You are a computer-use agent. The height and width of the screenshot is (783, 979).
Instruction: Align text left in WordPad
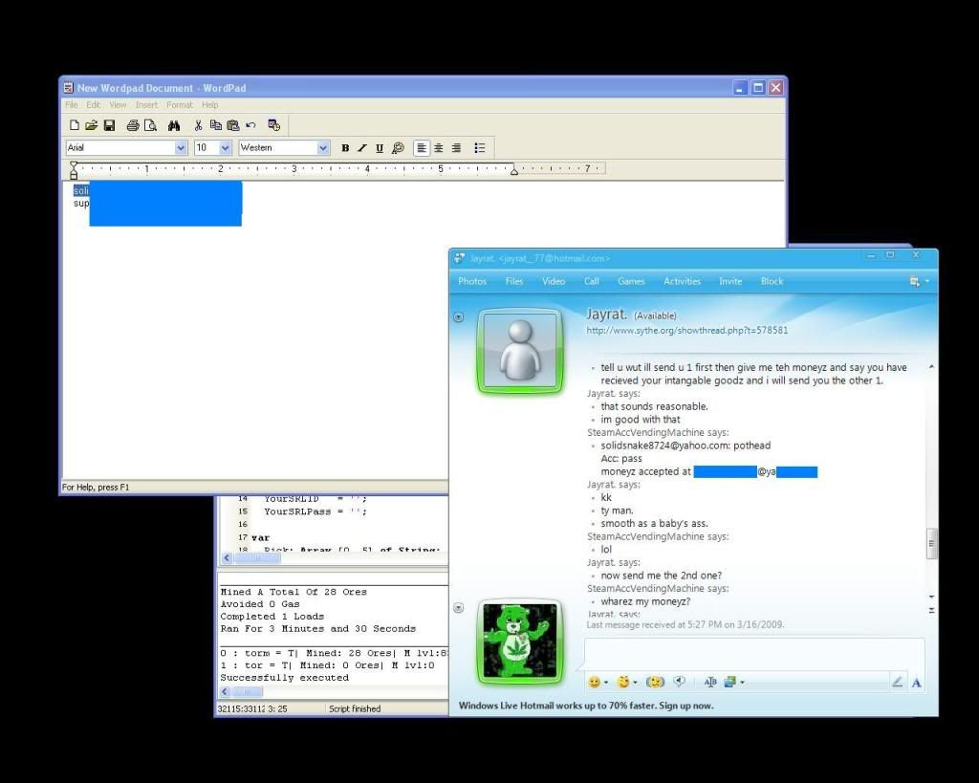(x=422, y=148)
